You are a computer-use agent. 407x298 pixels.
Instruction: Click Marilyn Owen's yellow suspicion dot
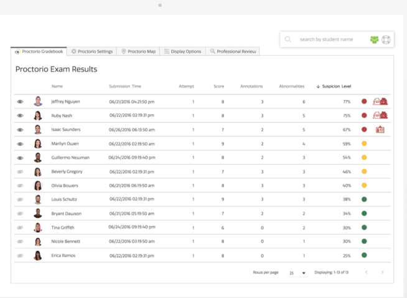coord(364,143)
